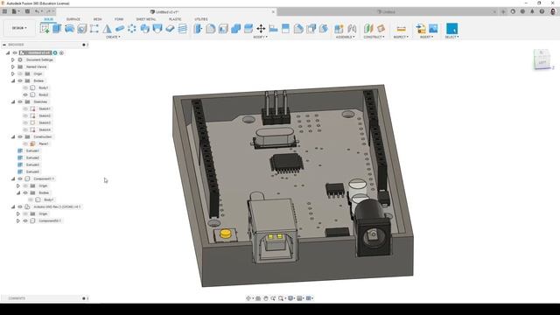Click the user profile avatar
Image resolution: width=560 pixels, height=315 pixels.
click(x=553, y=11)
